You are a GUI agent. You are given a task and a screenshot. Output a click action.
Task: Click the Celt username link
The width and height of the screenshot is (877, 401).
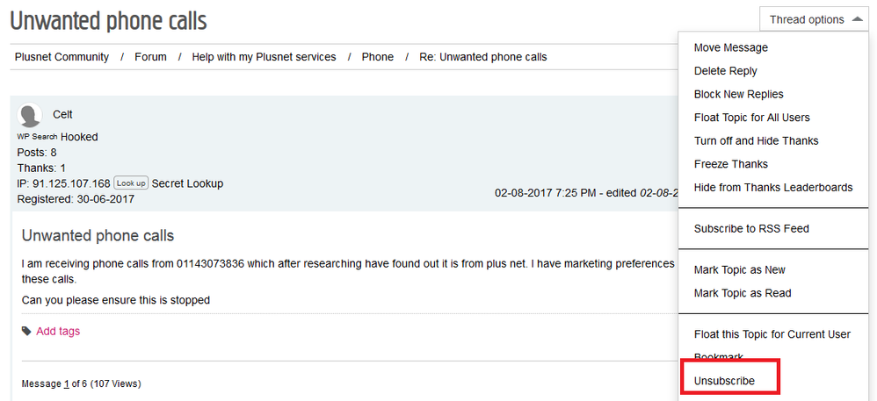click(62, 114)
